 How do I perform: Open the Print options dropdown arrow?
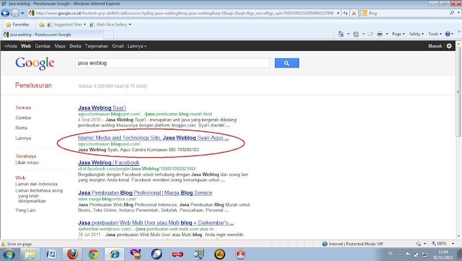(x=387, y=34)
